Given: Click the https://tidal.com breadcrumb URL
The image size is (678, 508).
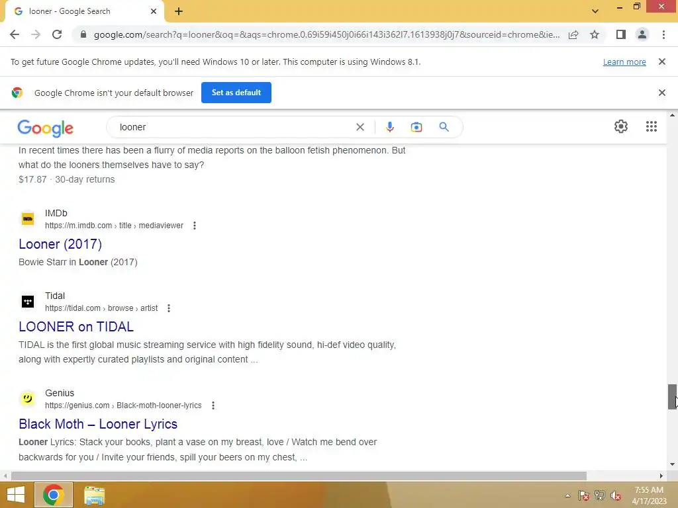Looking at the screenshot, I should coord(101,308).
